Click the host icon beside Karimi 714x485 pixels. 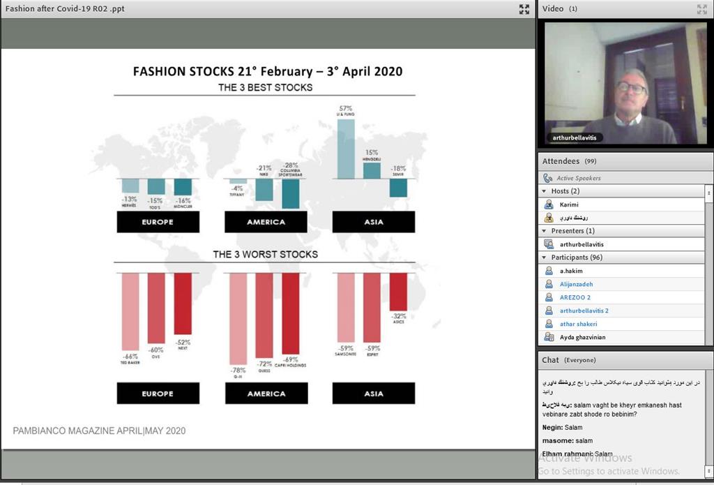pos(549,204)
